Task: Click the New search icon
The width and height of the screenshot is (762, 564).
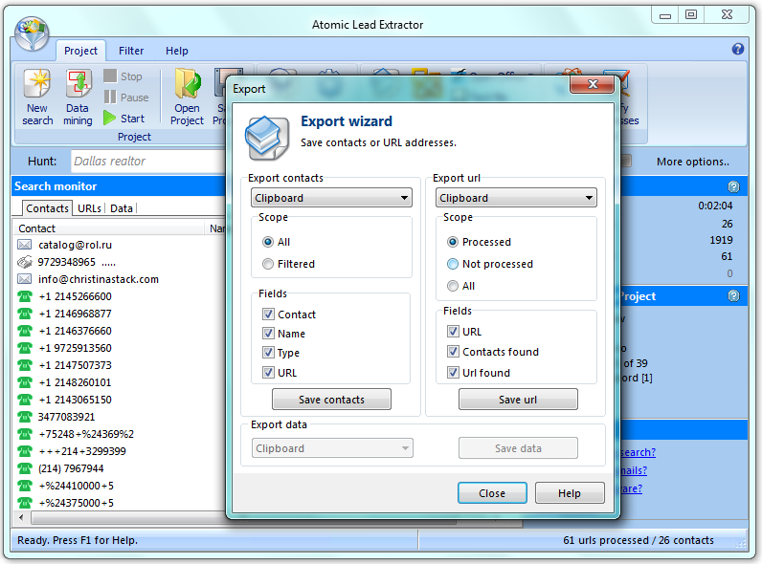Action: [37, 86]
